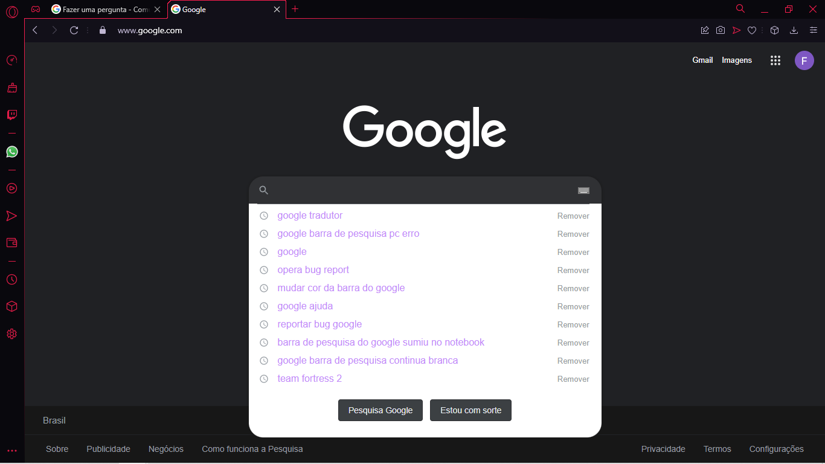Open the GX Corner gamepad icon

tap(36, 9)
